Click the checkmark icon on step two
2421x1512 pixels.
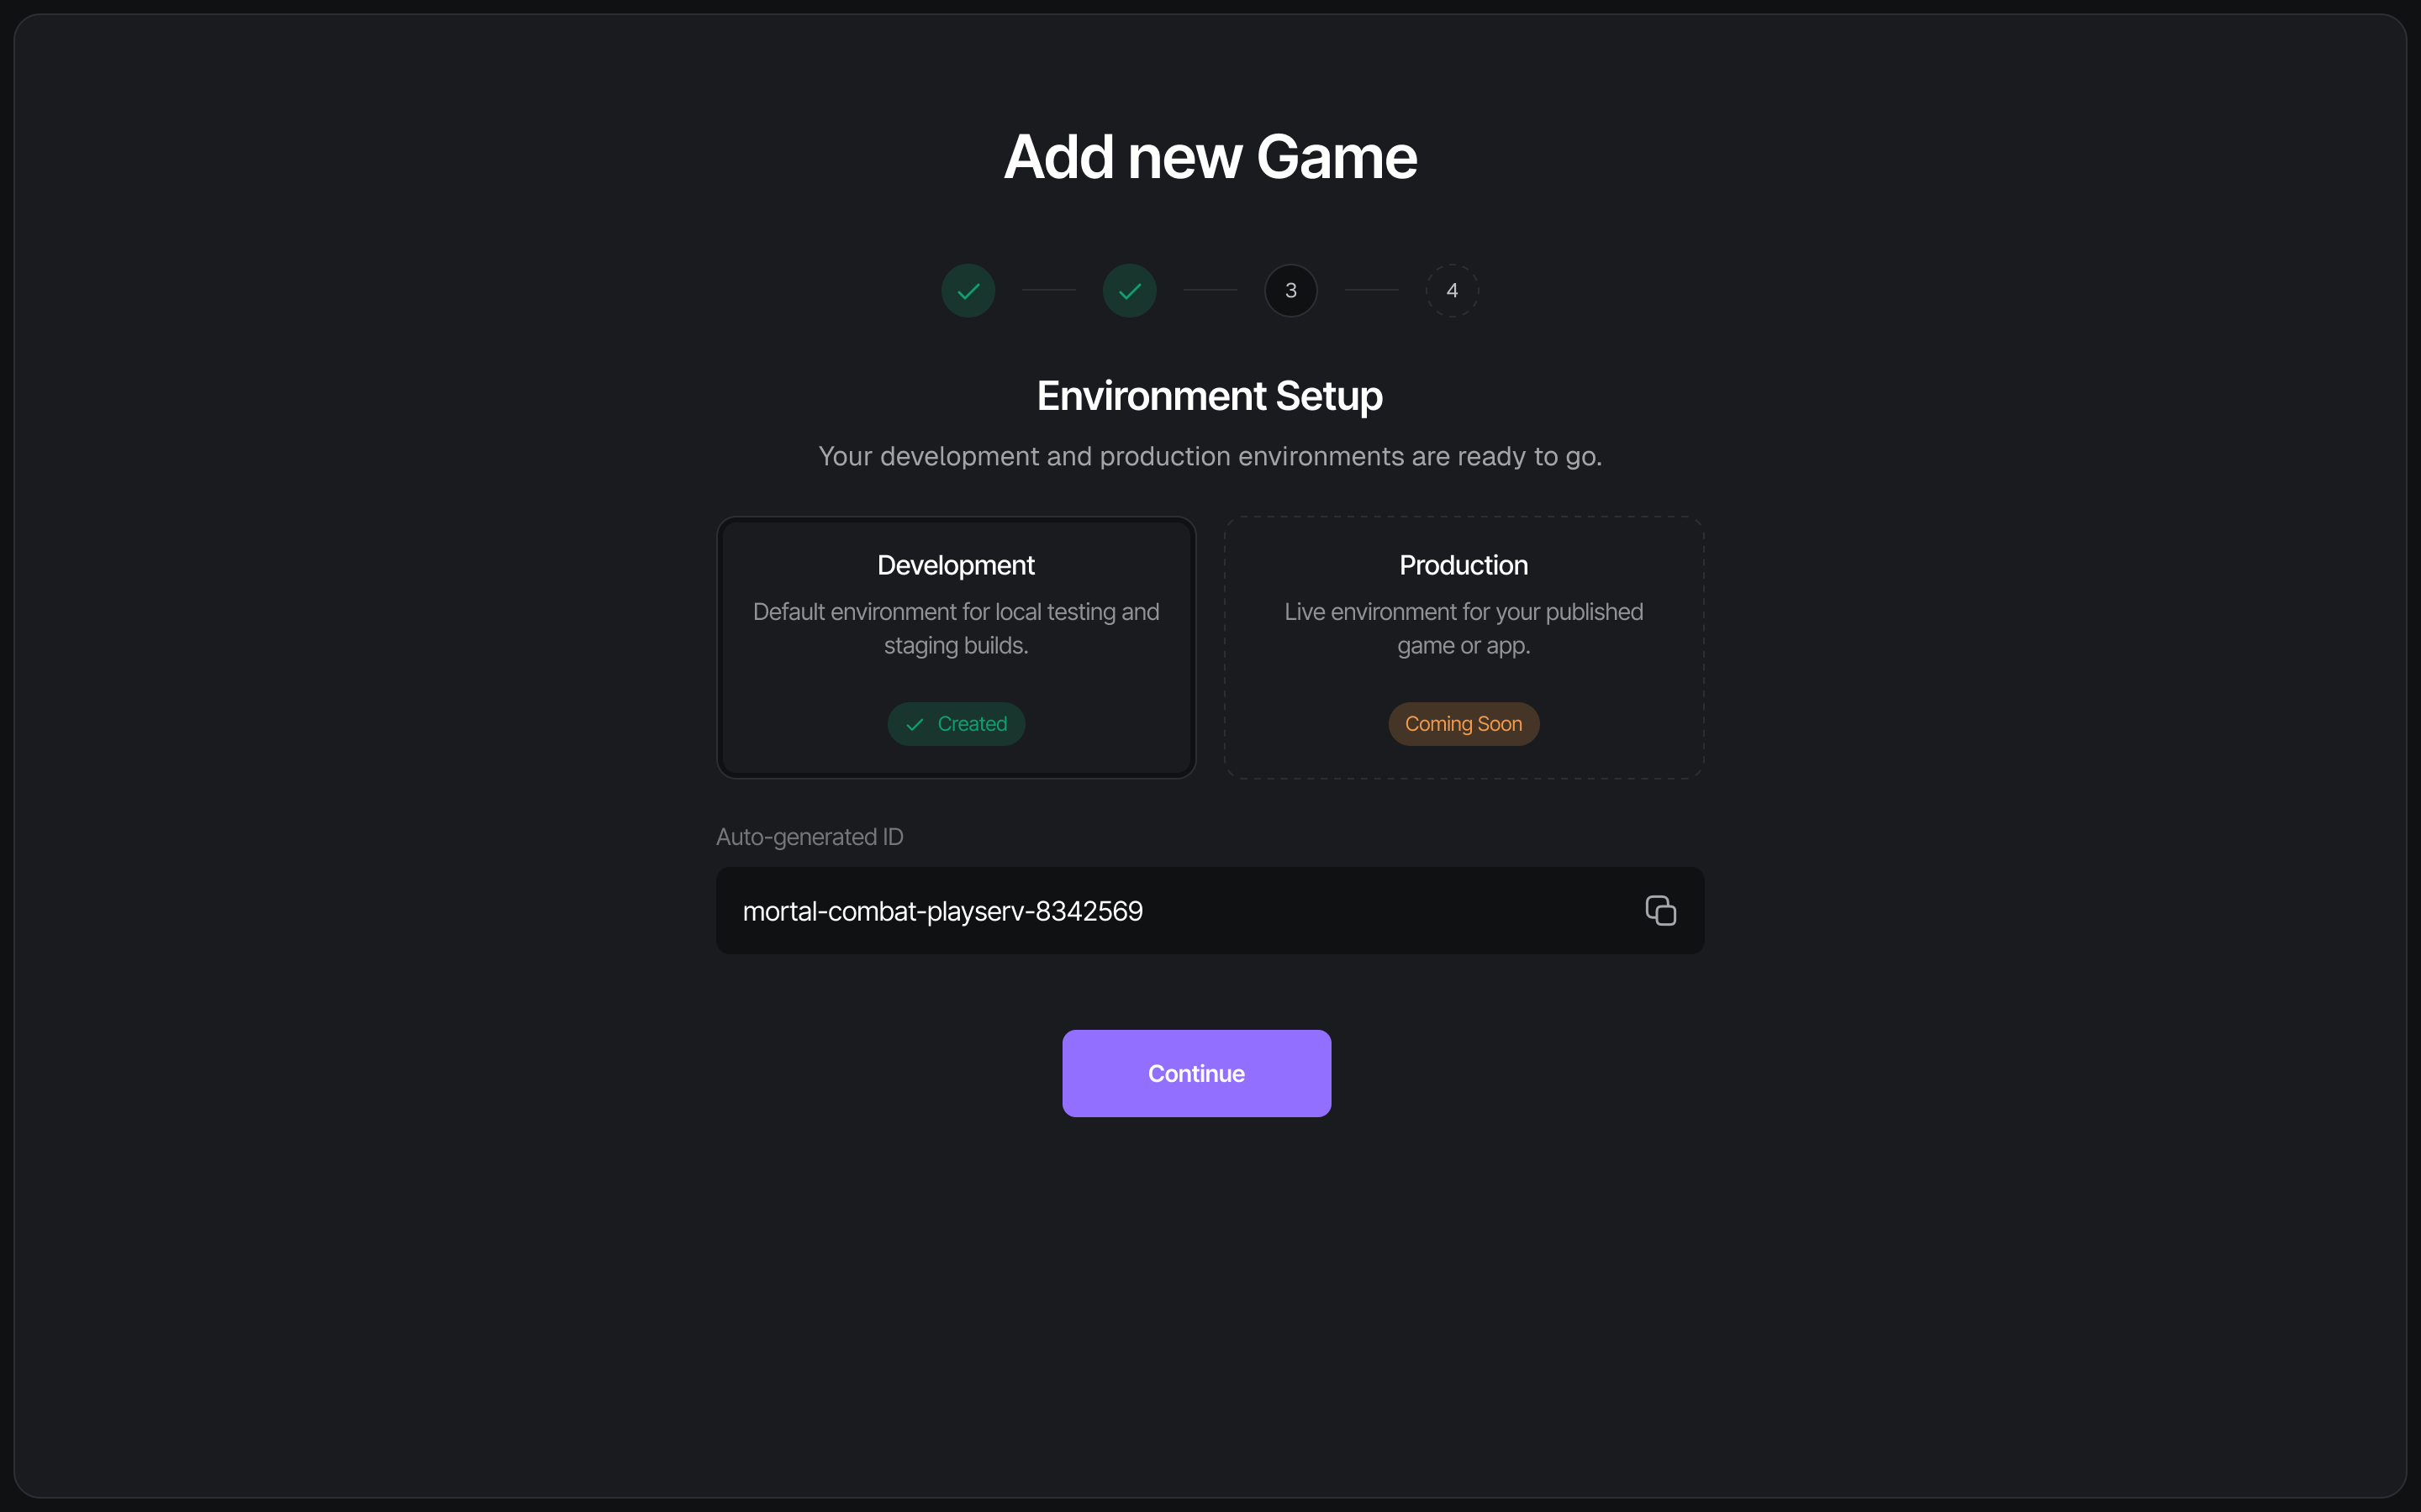[1128, 290]
